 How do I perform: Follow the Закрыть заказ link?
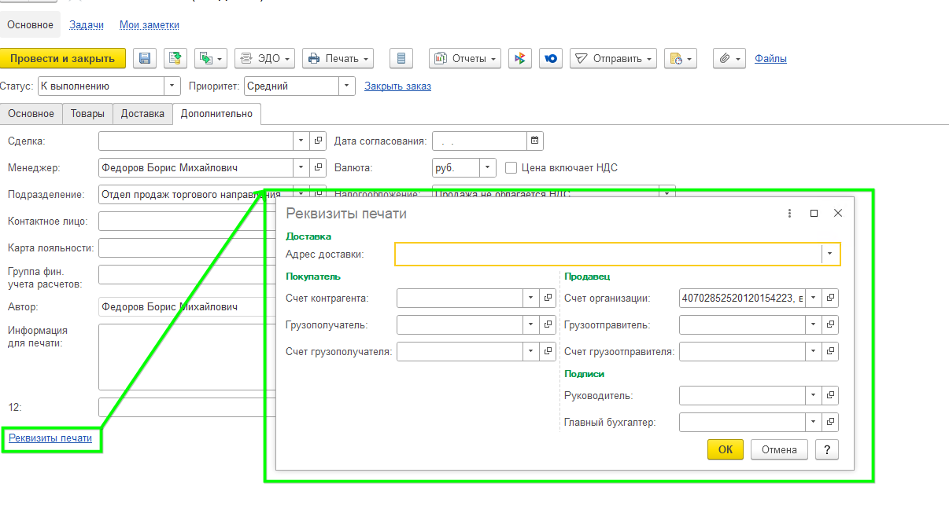[397, 86]
